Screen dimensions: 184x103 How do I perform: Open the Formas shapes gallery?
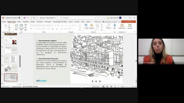point(86,25)
